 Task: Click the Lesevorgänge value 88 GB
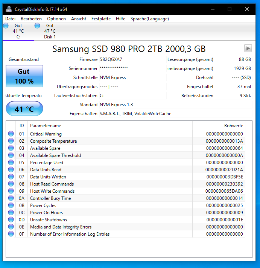[234, 59]
